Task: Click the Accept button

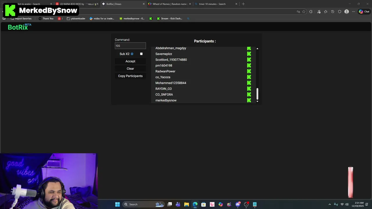Action: 130,61
